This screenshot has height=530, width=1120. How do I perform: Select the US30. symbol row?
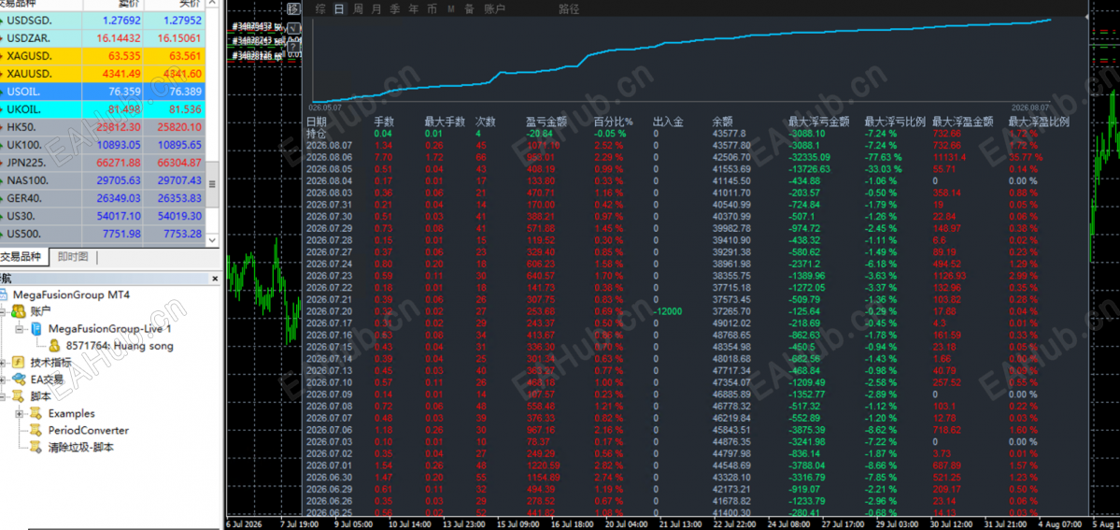103,216
